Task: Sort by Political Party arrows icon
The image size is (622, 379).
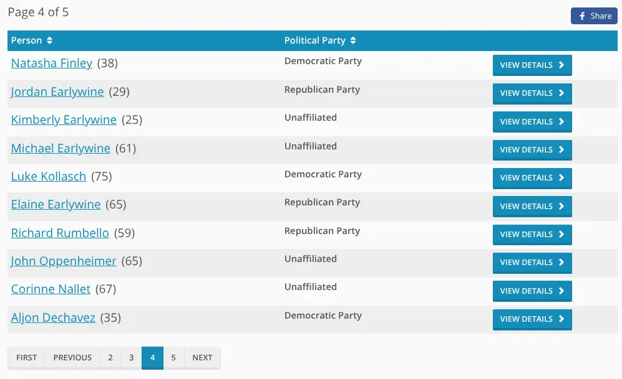Action: coord(353,40)
